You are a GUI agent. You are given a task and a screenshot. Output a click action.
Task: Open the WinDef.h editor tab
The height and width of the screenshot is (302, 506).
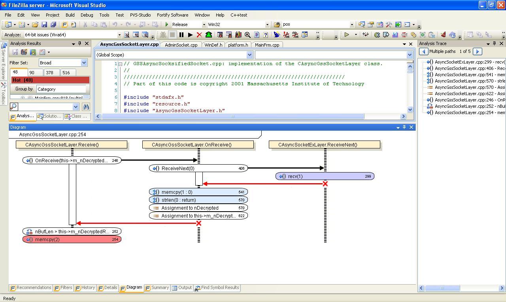click(x=213, y=45)
